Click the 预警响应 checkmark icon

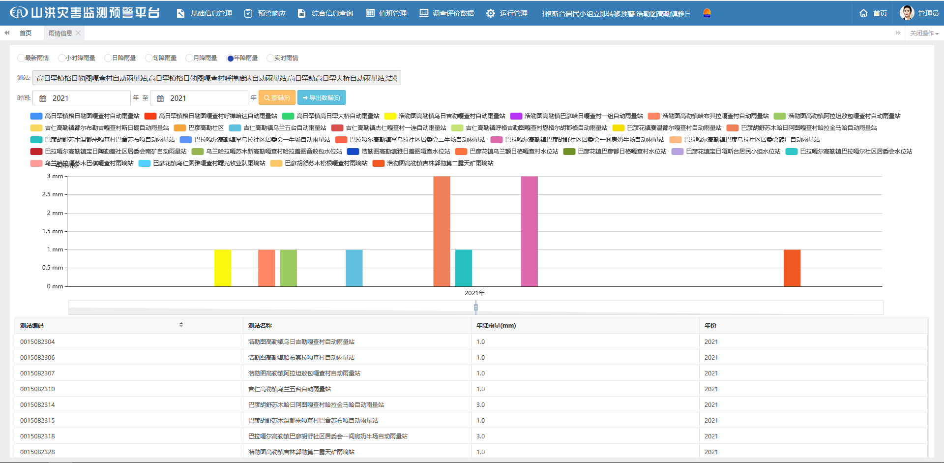pyautogui.click(x=248, y=13)
